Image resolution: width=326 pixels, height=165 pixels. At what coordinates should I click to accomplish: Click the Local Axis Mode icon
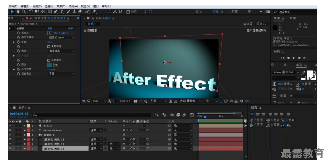tap(110, 11)
